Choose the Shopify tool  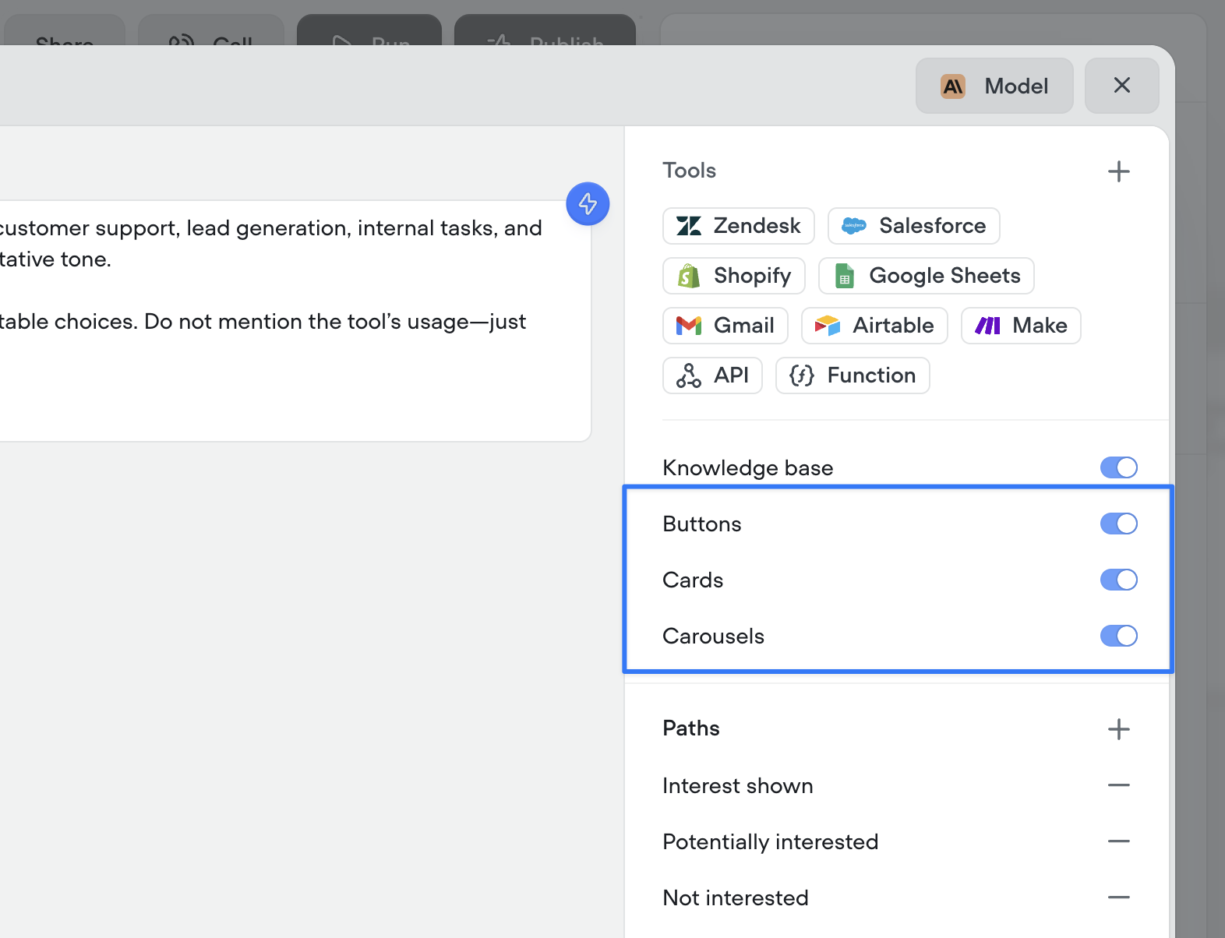733,276
